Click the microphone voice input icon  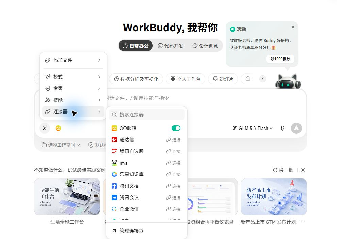tap(283, 128)
